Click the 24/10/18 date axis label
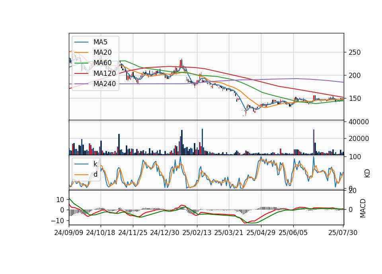Screen dimensions: 382x274 pos(101,233)
